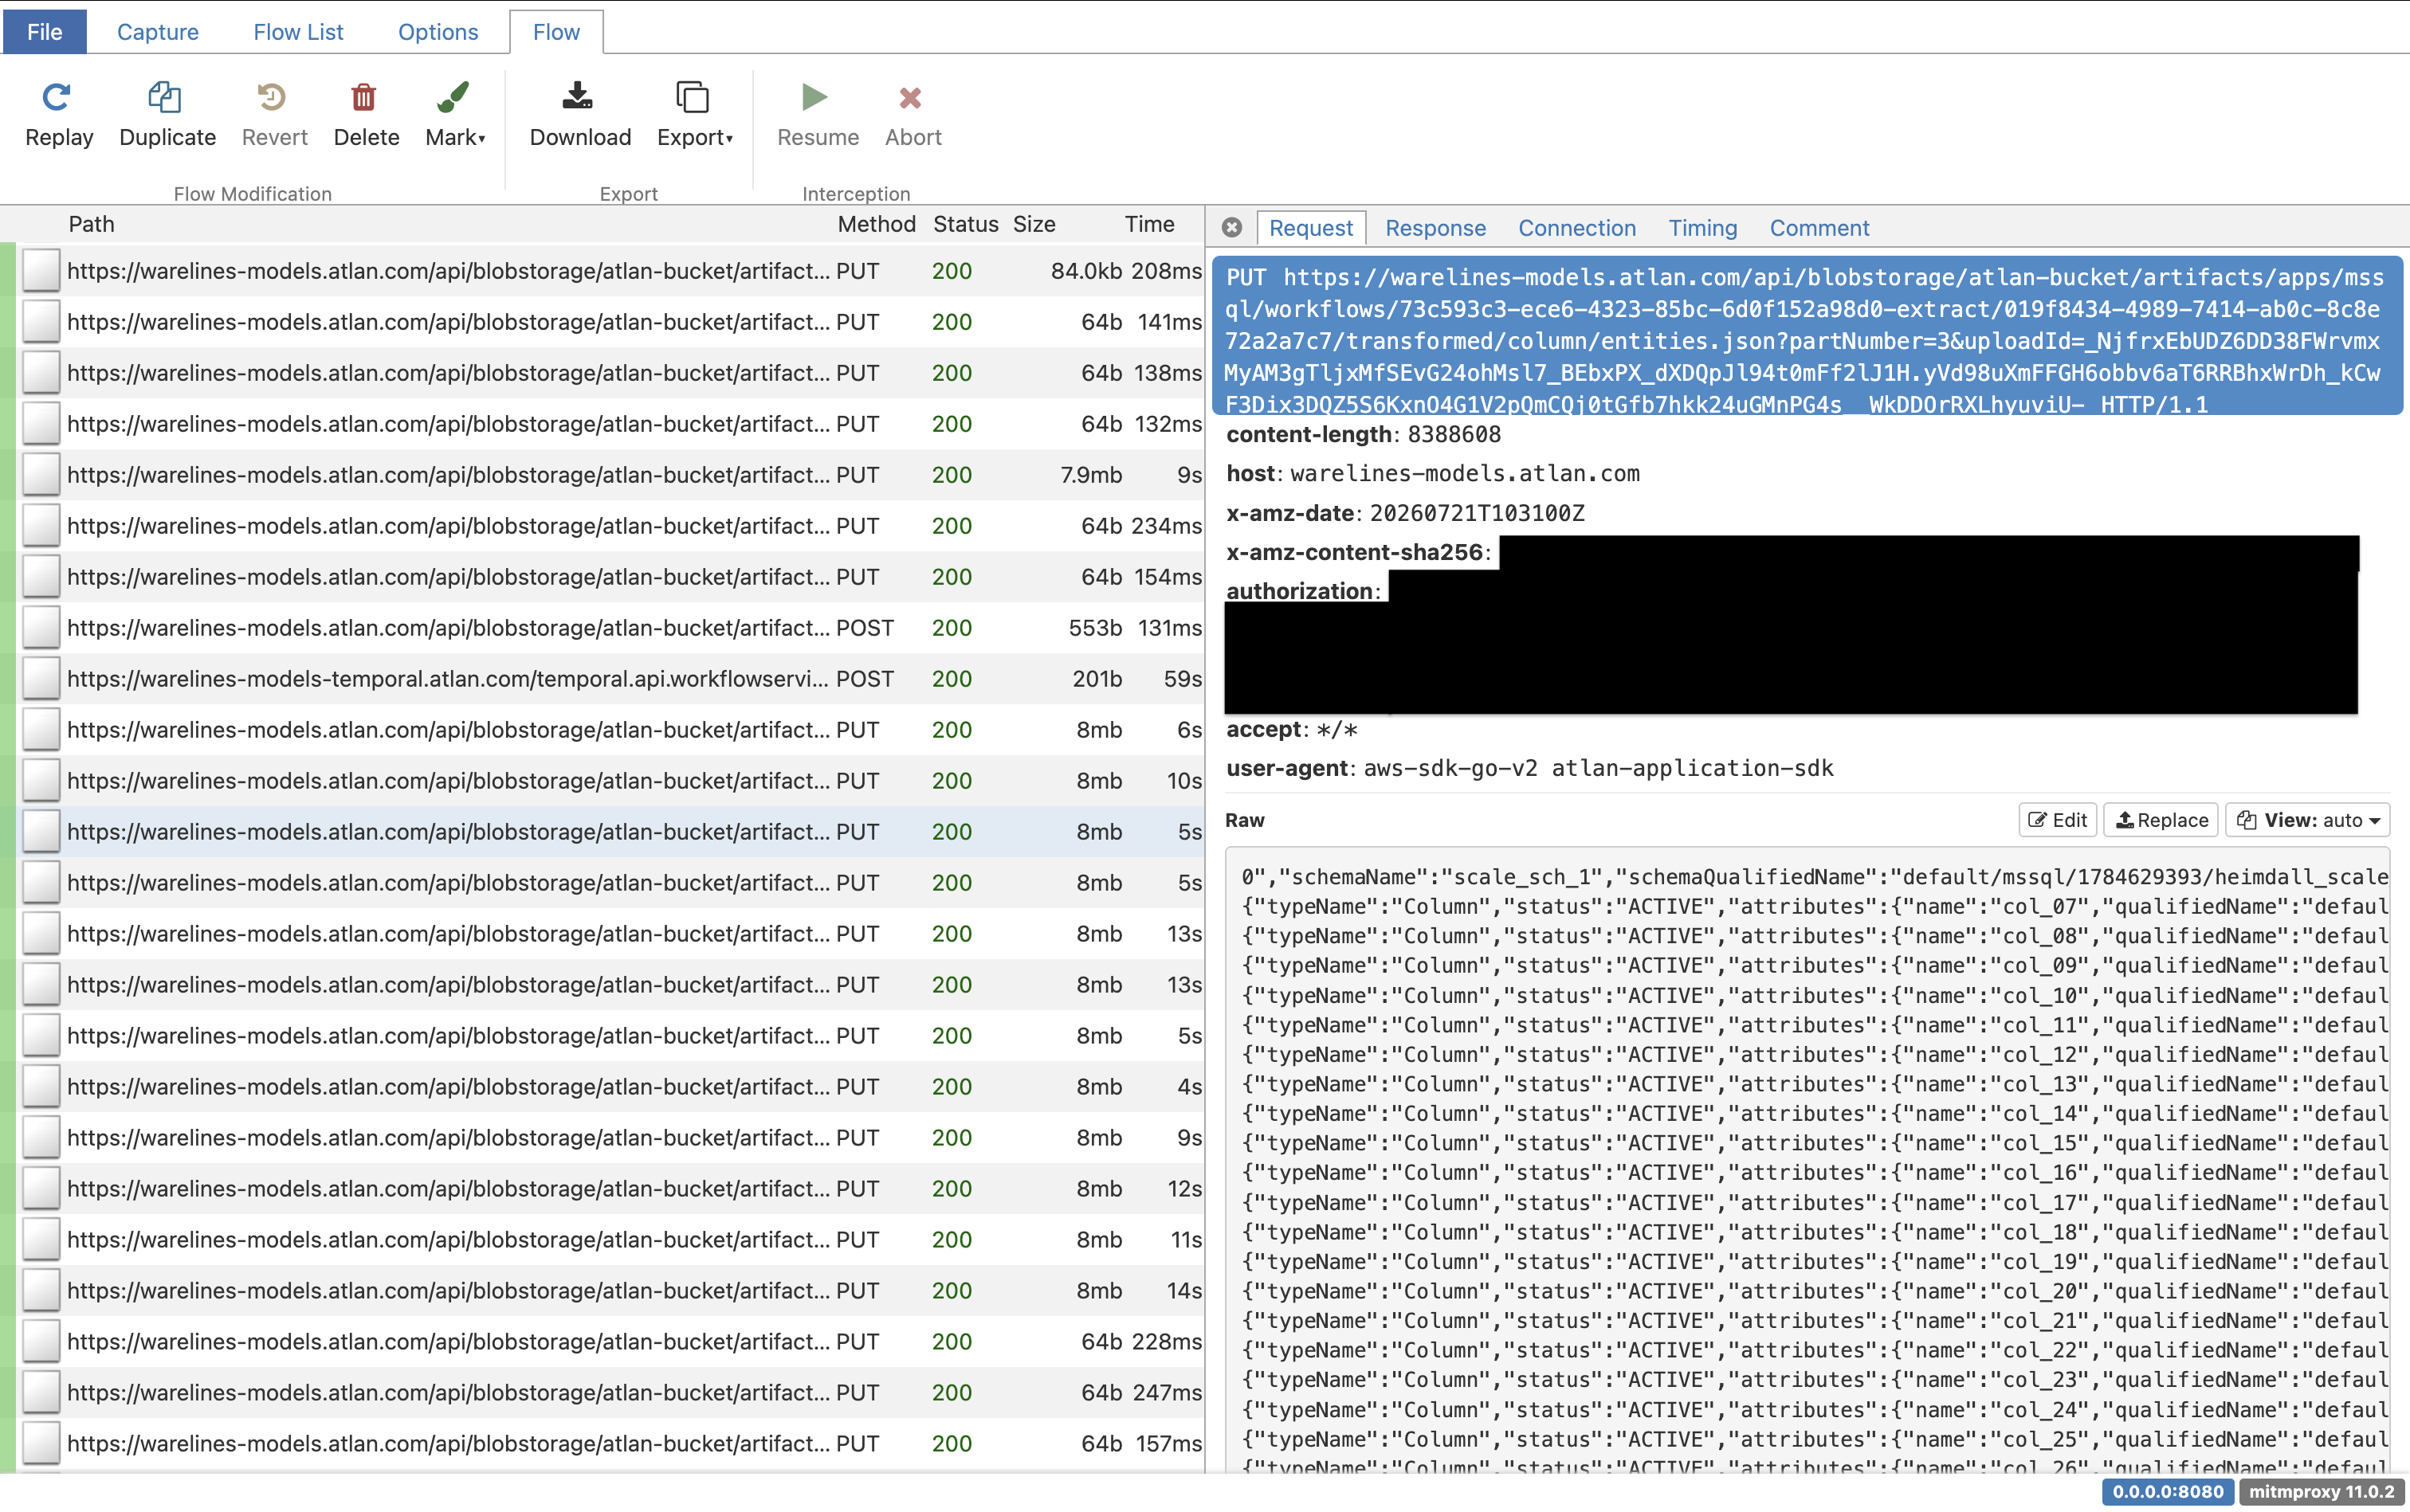The image size is (2410, 1512).
Task: Switch to the Options tab
Action: coord(438,32)
